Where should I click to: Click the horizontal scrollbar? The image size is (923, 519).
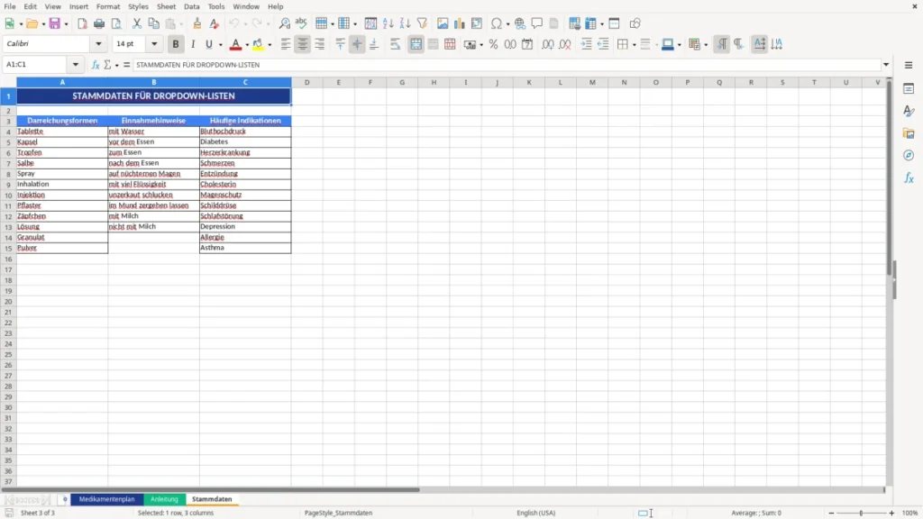click(211, 489)
